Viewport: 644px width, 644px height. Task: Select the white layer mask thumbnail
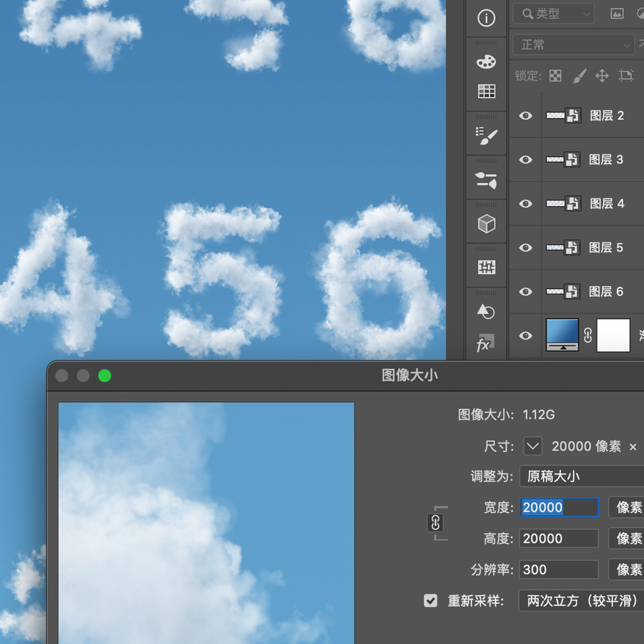click(x=613, y=336)
